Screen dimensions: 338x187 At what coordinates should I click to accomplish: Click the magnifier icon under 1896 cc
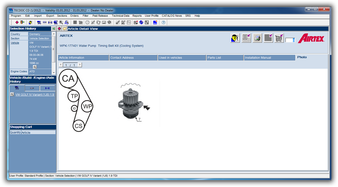coord(35,67)
